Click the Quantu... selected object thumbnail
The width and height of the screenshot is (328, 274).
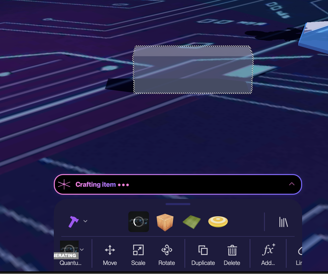[x=69, y=250]
